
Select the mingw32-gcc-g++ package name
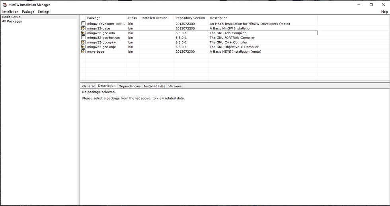[101, 42]
